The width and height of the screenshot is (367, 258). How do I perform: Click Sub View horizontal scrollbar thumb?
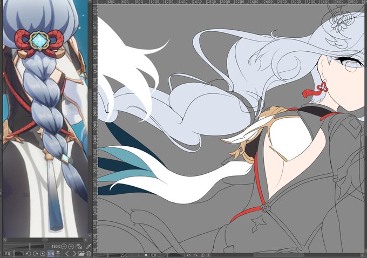click(x=45, y=240)
